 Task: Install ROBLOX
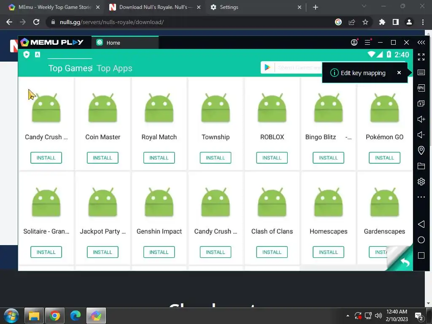tap(272, 158)
